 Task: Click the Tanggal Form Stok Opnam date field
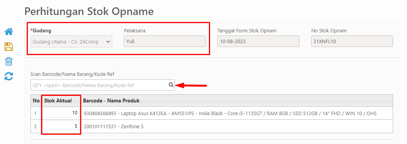[x=258, y=41]
